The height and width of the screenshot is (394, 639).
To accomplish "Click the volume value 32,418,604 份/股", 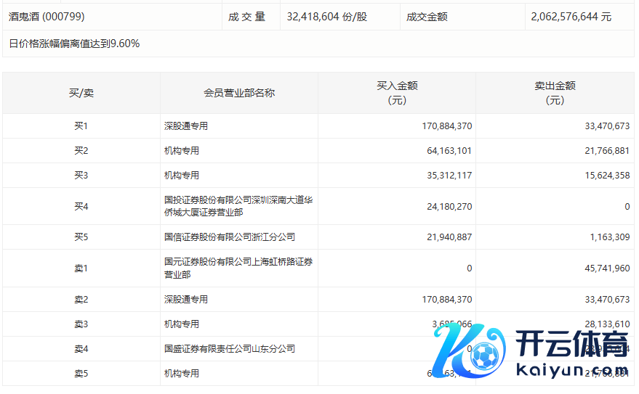I will tap(327, 16).
